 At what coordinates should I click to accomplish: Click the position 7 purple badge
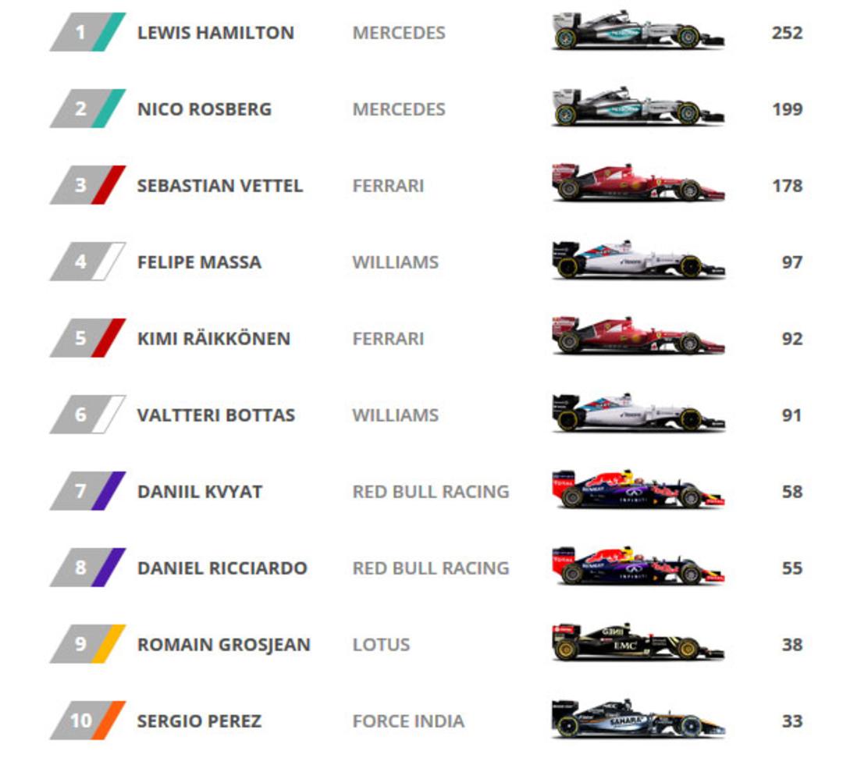[87, 491]
